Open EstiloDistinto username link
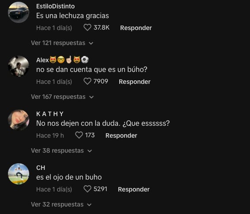This screenshot has height=214, width=250. pos(55,6)
